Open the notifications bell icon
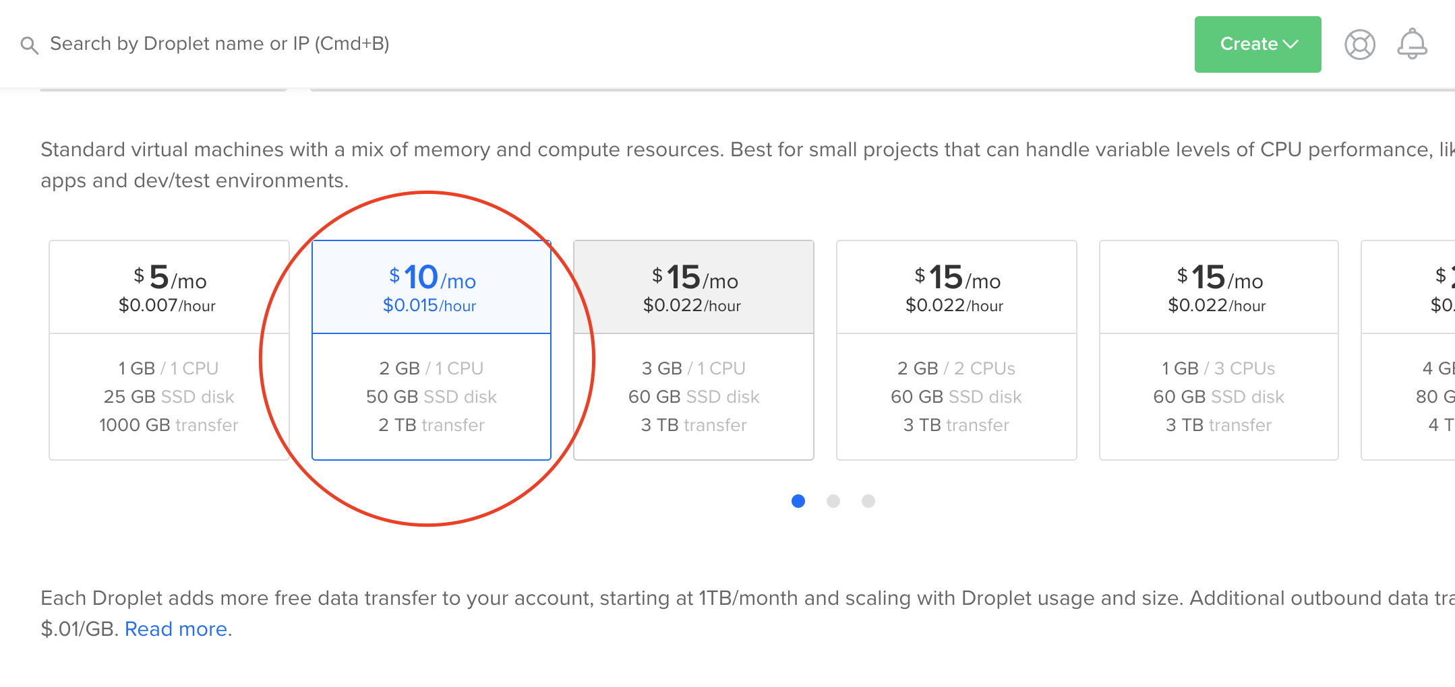Image resolution: width=1455 pixels, height=687 pixels. (x=1412, y=44)
